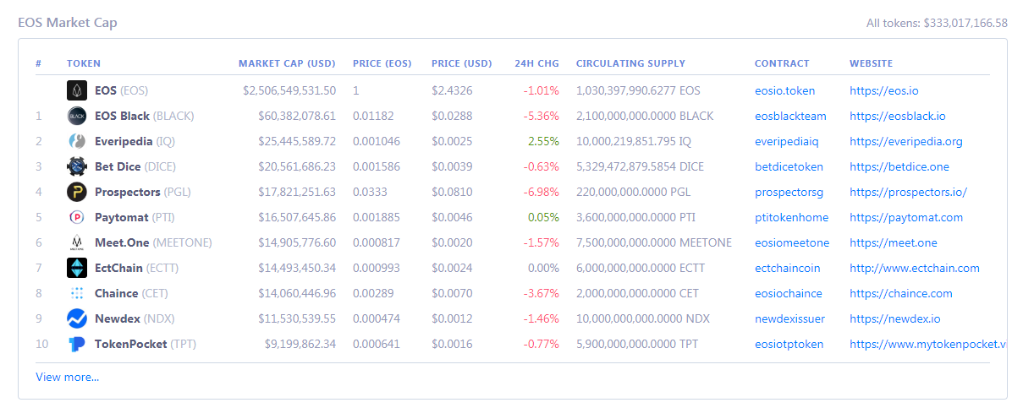Visit the https://chaince.com website link
This screenshot has height=408, width=1023.
(x=901, y=293)
